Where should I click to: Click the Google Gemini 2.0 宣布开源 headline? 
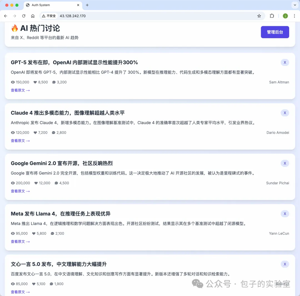click(62, 163)
